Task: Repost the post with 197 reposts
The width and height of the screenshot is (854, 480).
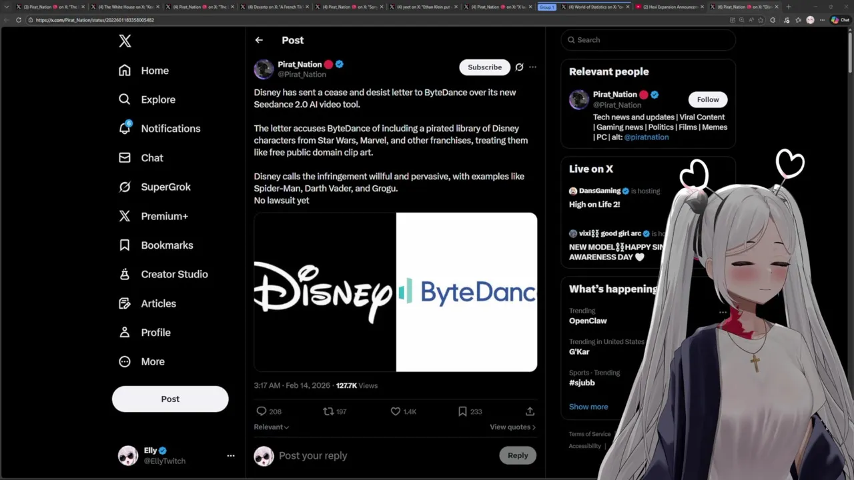Action: [x=328, y=411]
